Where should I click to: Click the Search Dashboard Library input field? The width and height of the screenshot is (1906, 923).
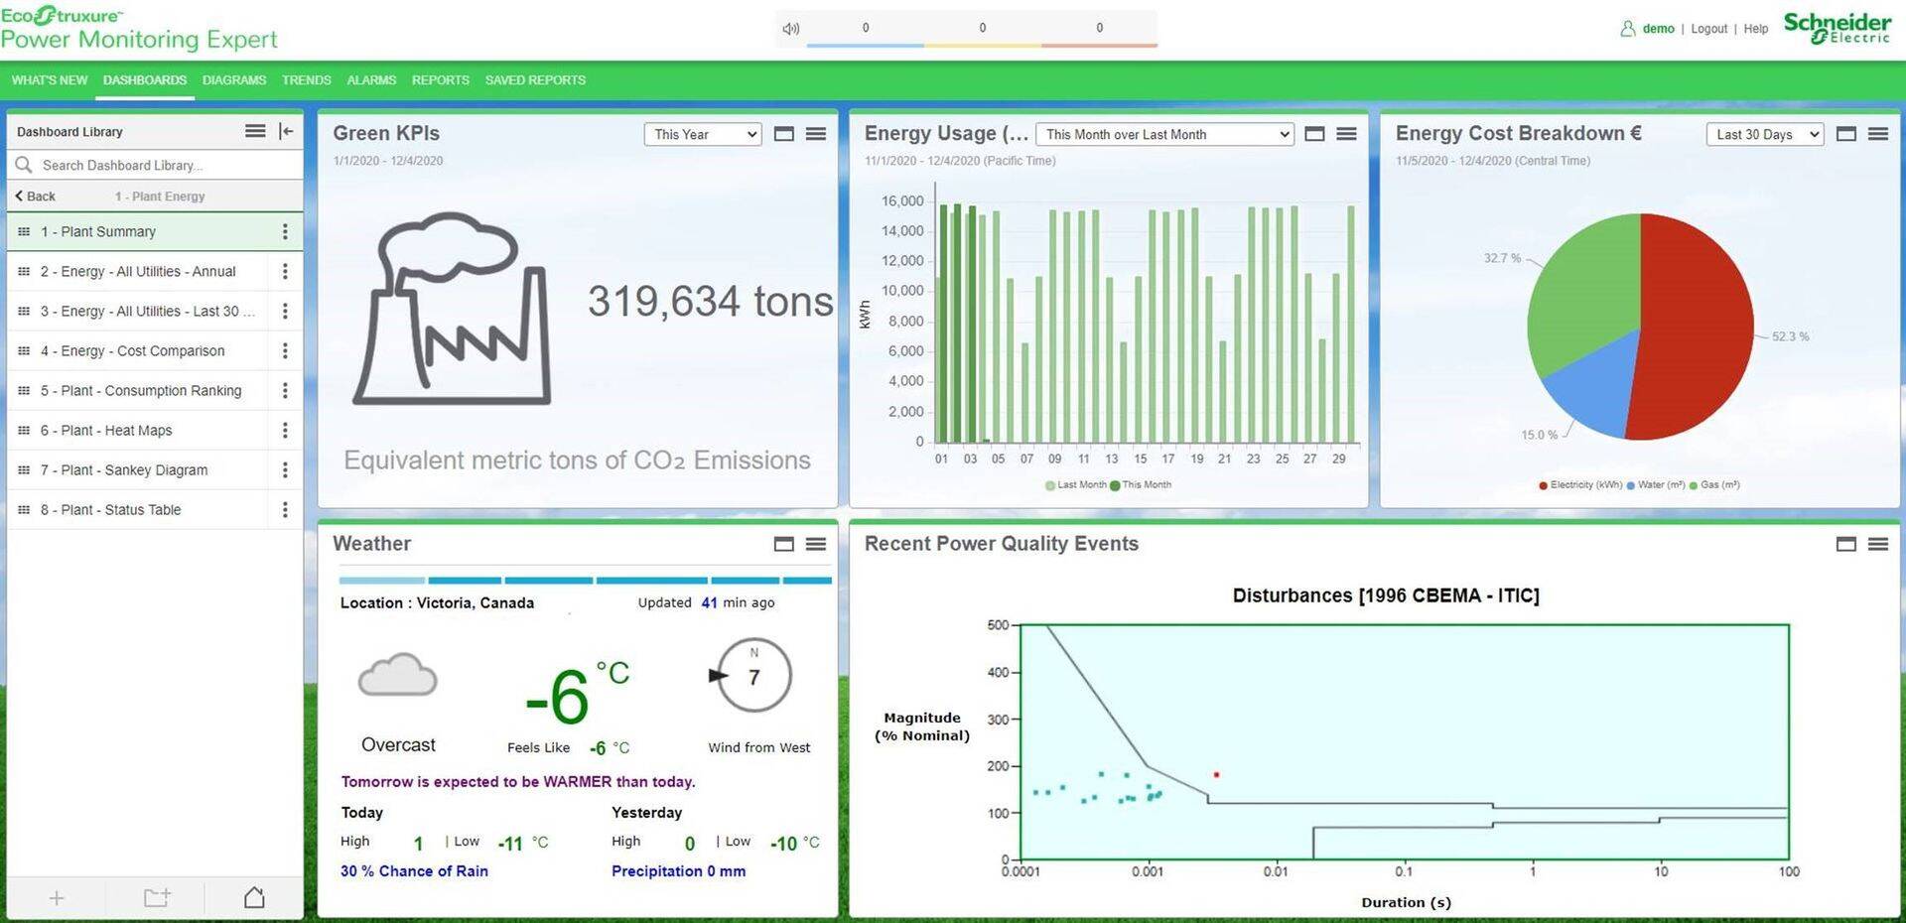click(x=154, y=165)
